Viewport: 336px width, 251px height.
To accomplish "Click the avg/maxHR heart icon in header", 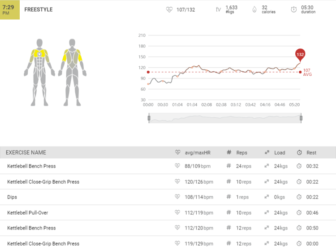I will 177,152.
